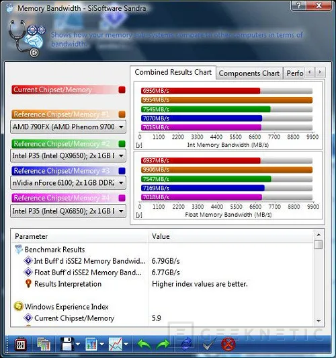Click the blue 7169MB/s float bar
Viewport: 336px width, 358px height.
click(203, 188)
